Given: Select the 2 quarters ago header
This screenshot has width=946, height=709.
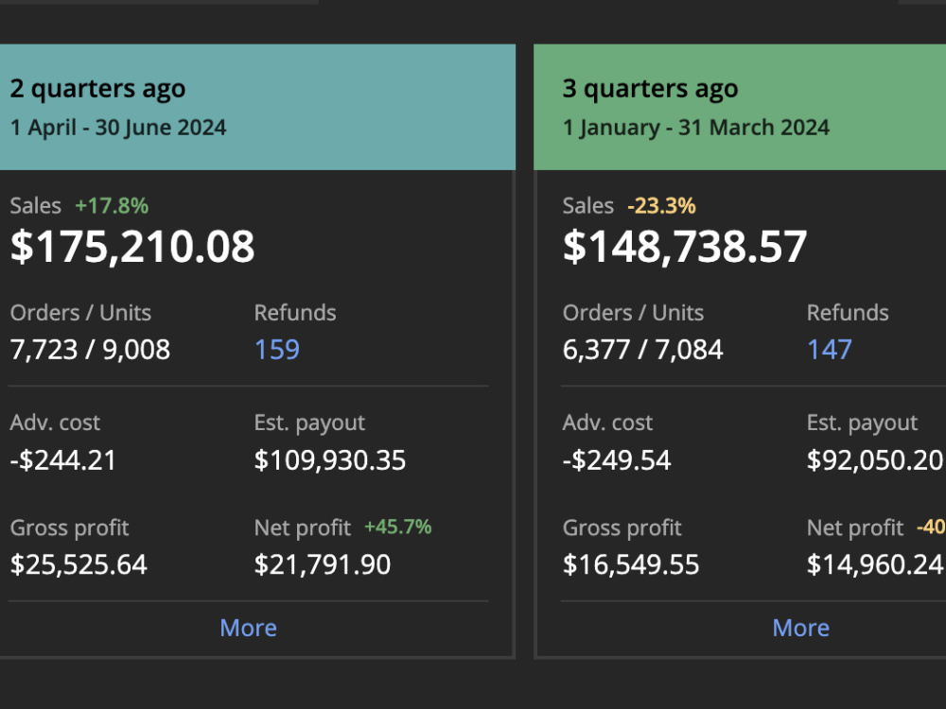Looking at the screenshot, I should pyautogui.click(x=257, y=107).
